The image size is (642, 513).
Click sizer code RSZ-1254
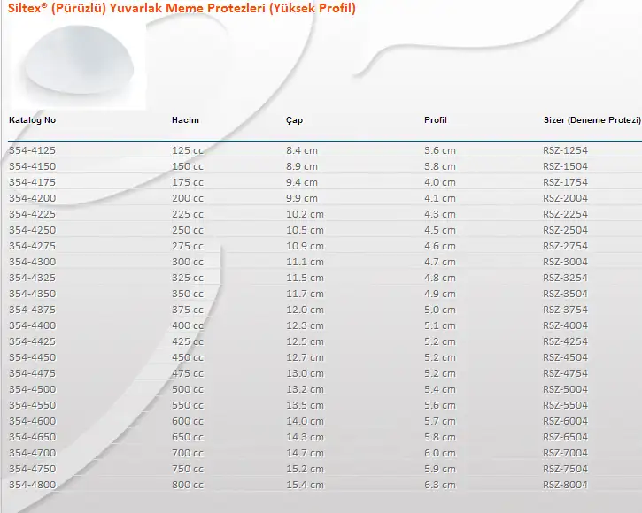tap(565, 150)
